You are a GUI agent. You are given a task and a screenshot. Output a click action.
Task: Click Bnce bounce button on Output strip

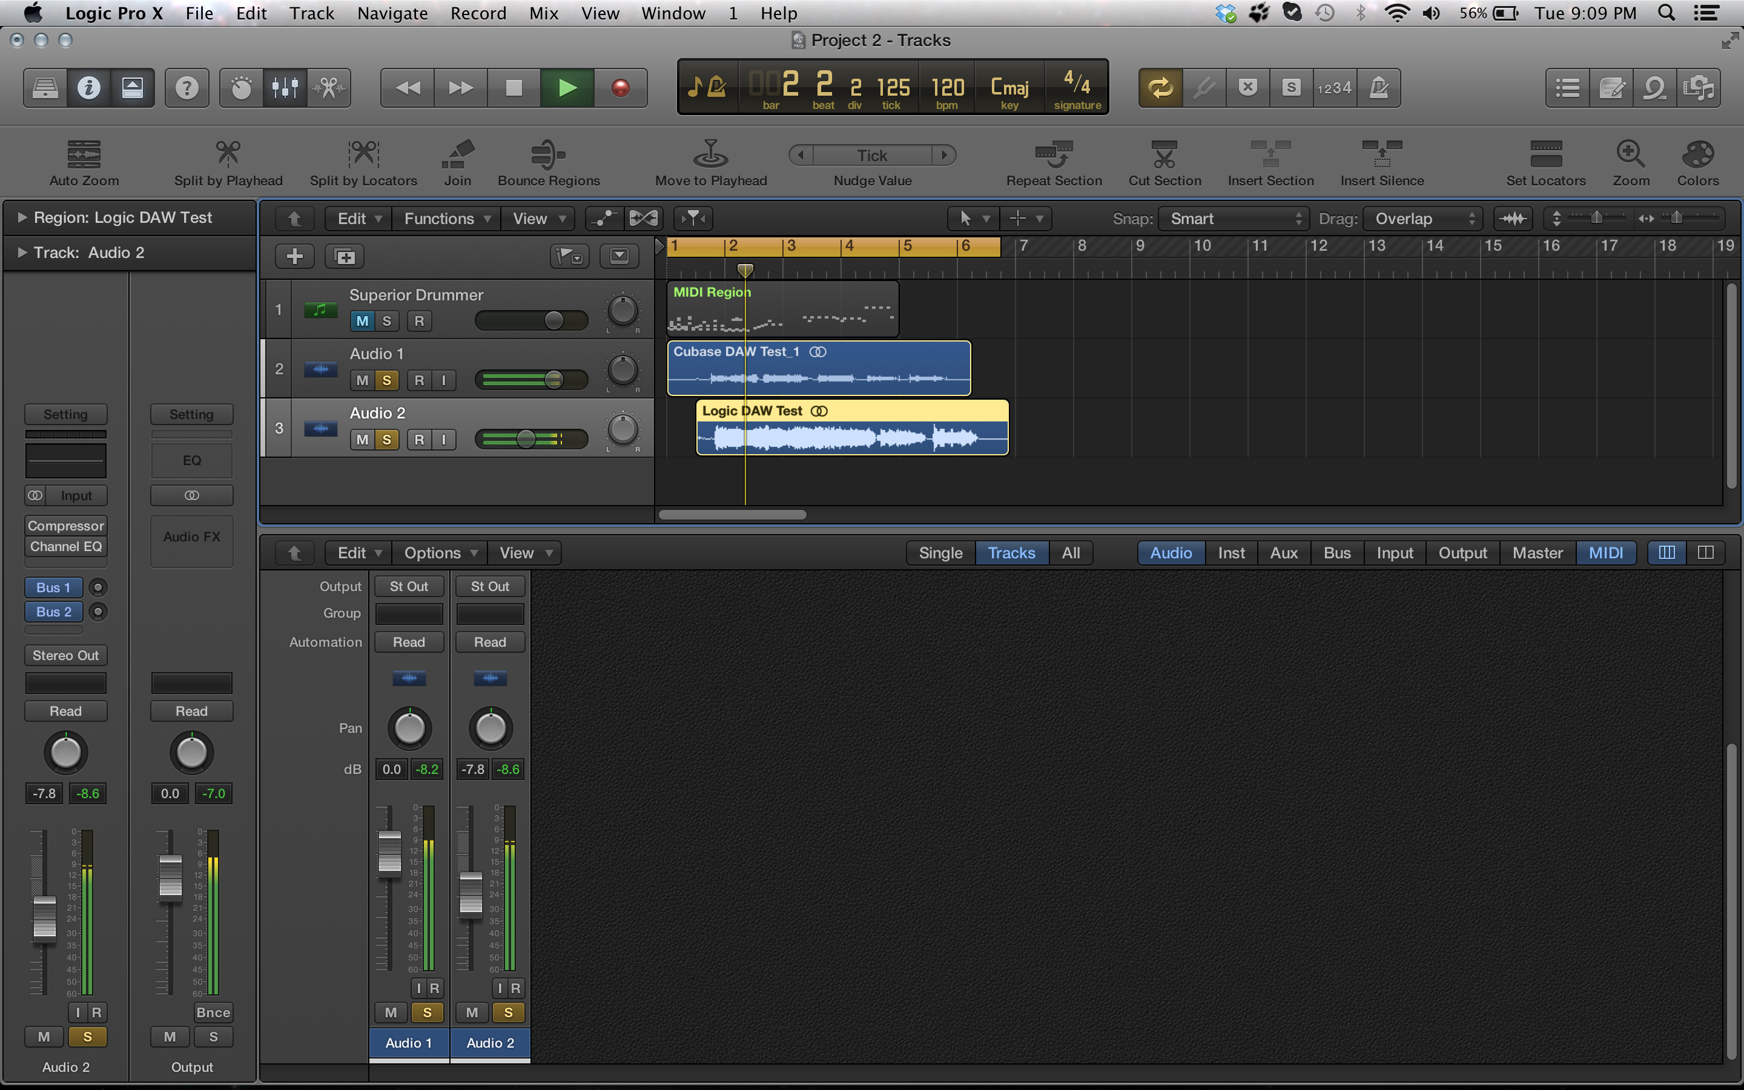click(x=213, y=1012)
